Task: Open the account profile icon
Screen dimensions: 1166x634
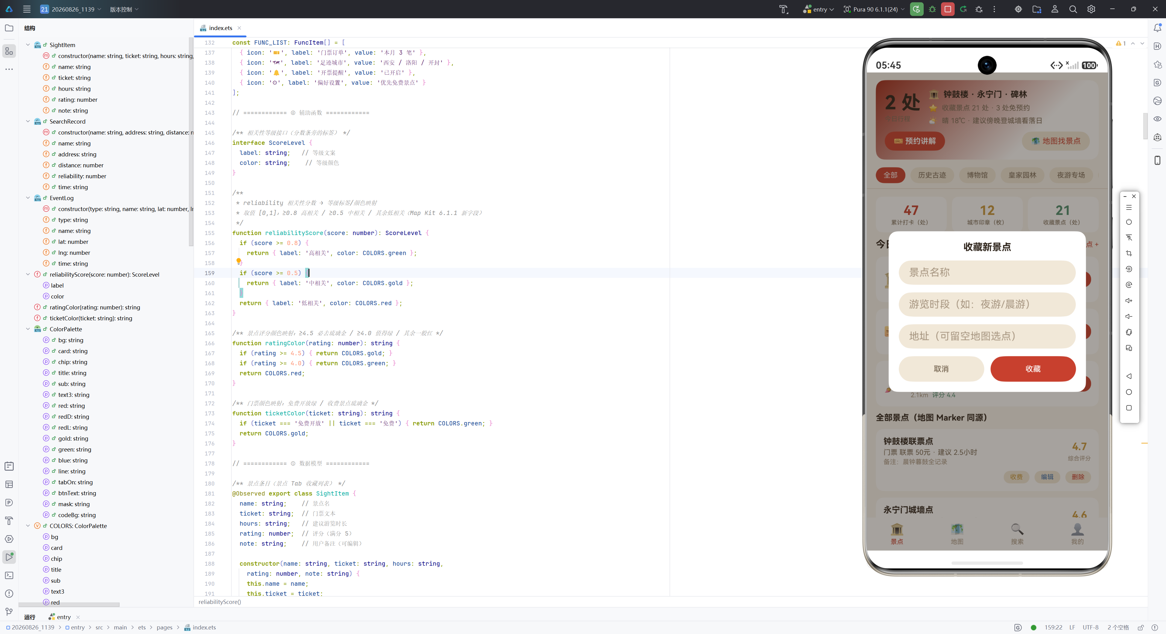Action: pos(1055,9)
